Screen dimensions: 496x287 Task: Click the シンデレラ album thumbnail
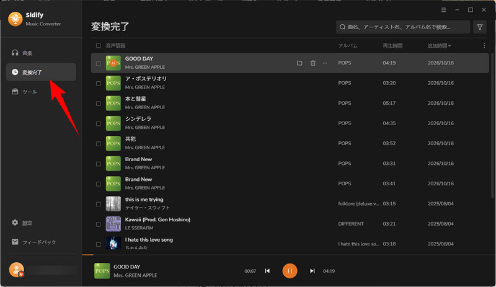point(113,123)
